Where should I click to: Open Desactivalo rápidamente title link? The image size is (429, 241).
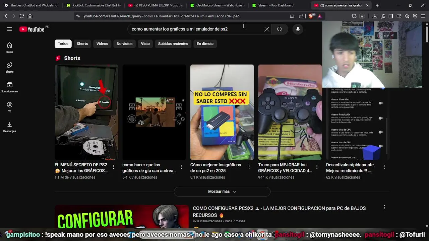coord(350,168)
